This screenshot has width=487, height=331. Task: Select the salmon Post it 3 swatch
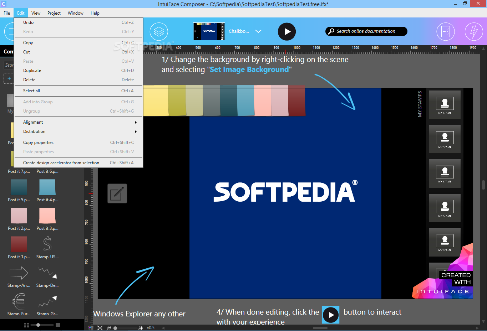coord(47,216)
